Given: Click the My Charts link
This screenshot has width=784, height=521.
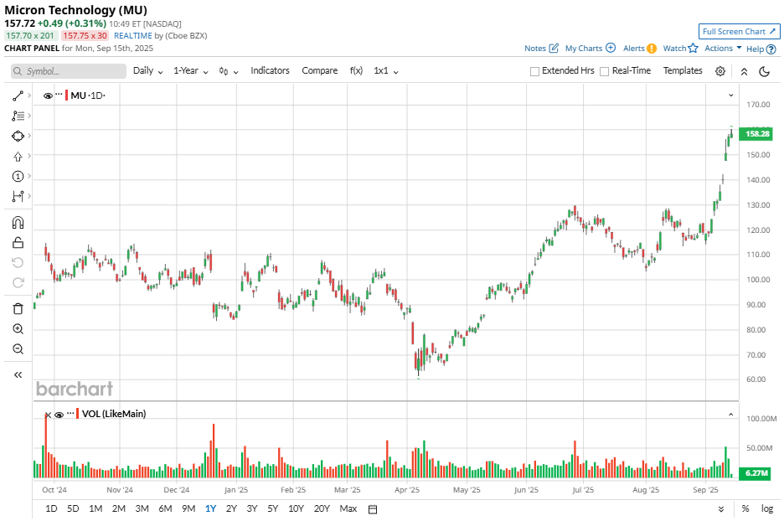Looking at the screenshot, I should [x=584, y=49].
